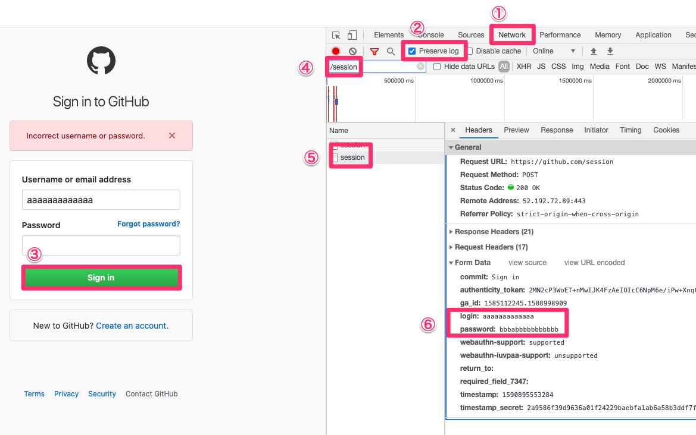696x435 pixels.
Task: Check the Hide data URLs checkbox
Action: pyautogui.click(x=437, y=67)
